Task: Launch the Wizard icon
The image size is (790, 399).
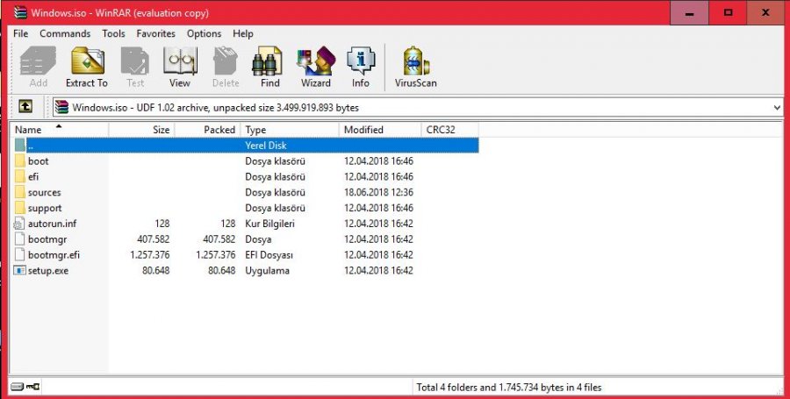Action: point(316,61)
